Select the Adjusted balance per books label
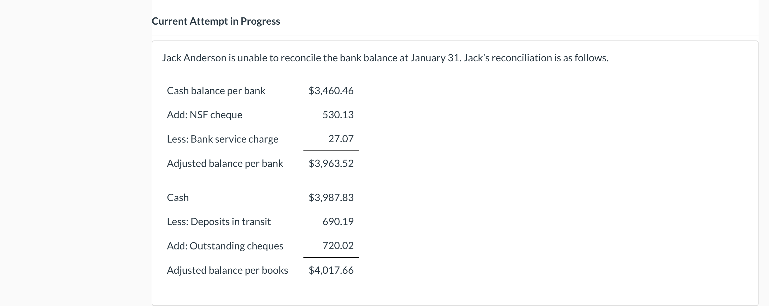 pos(227,270)
